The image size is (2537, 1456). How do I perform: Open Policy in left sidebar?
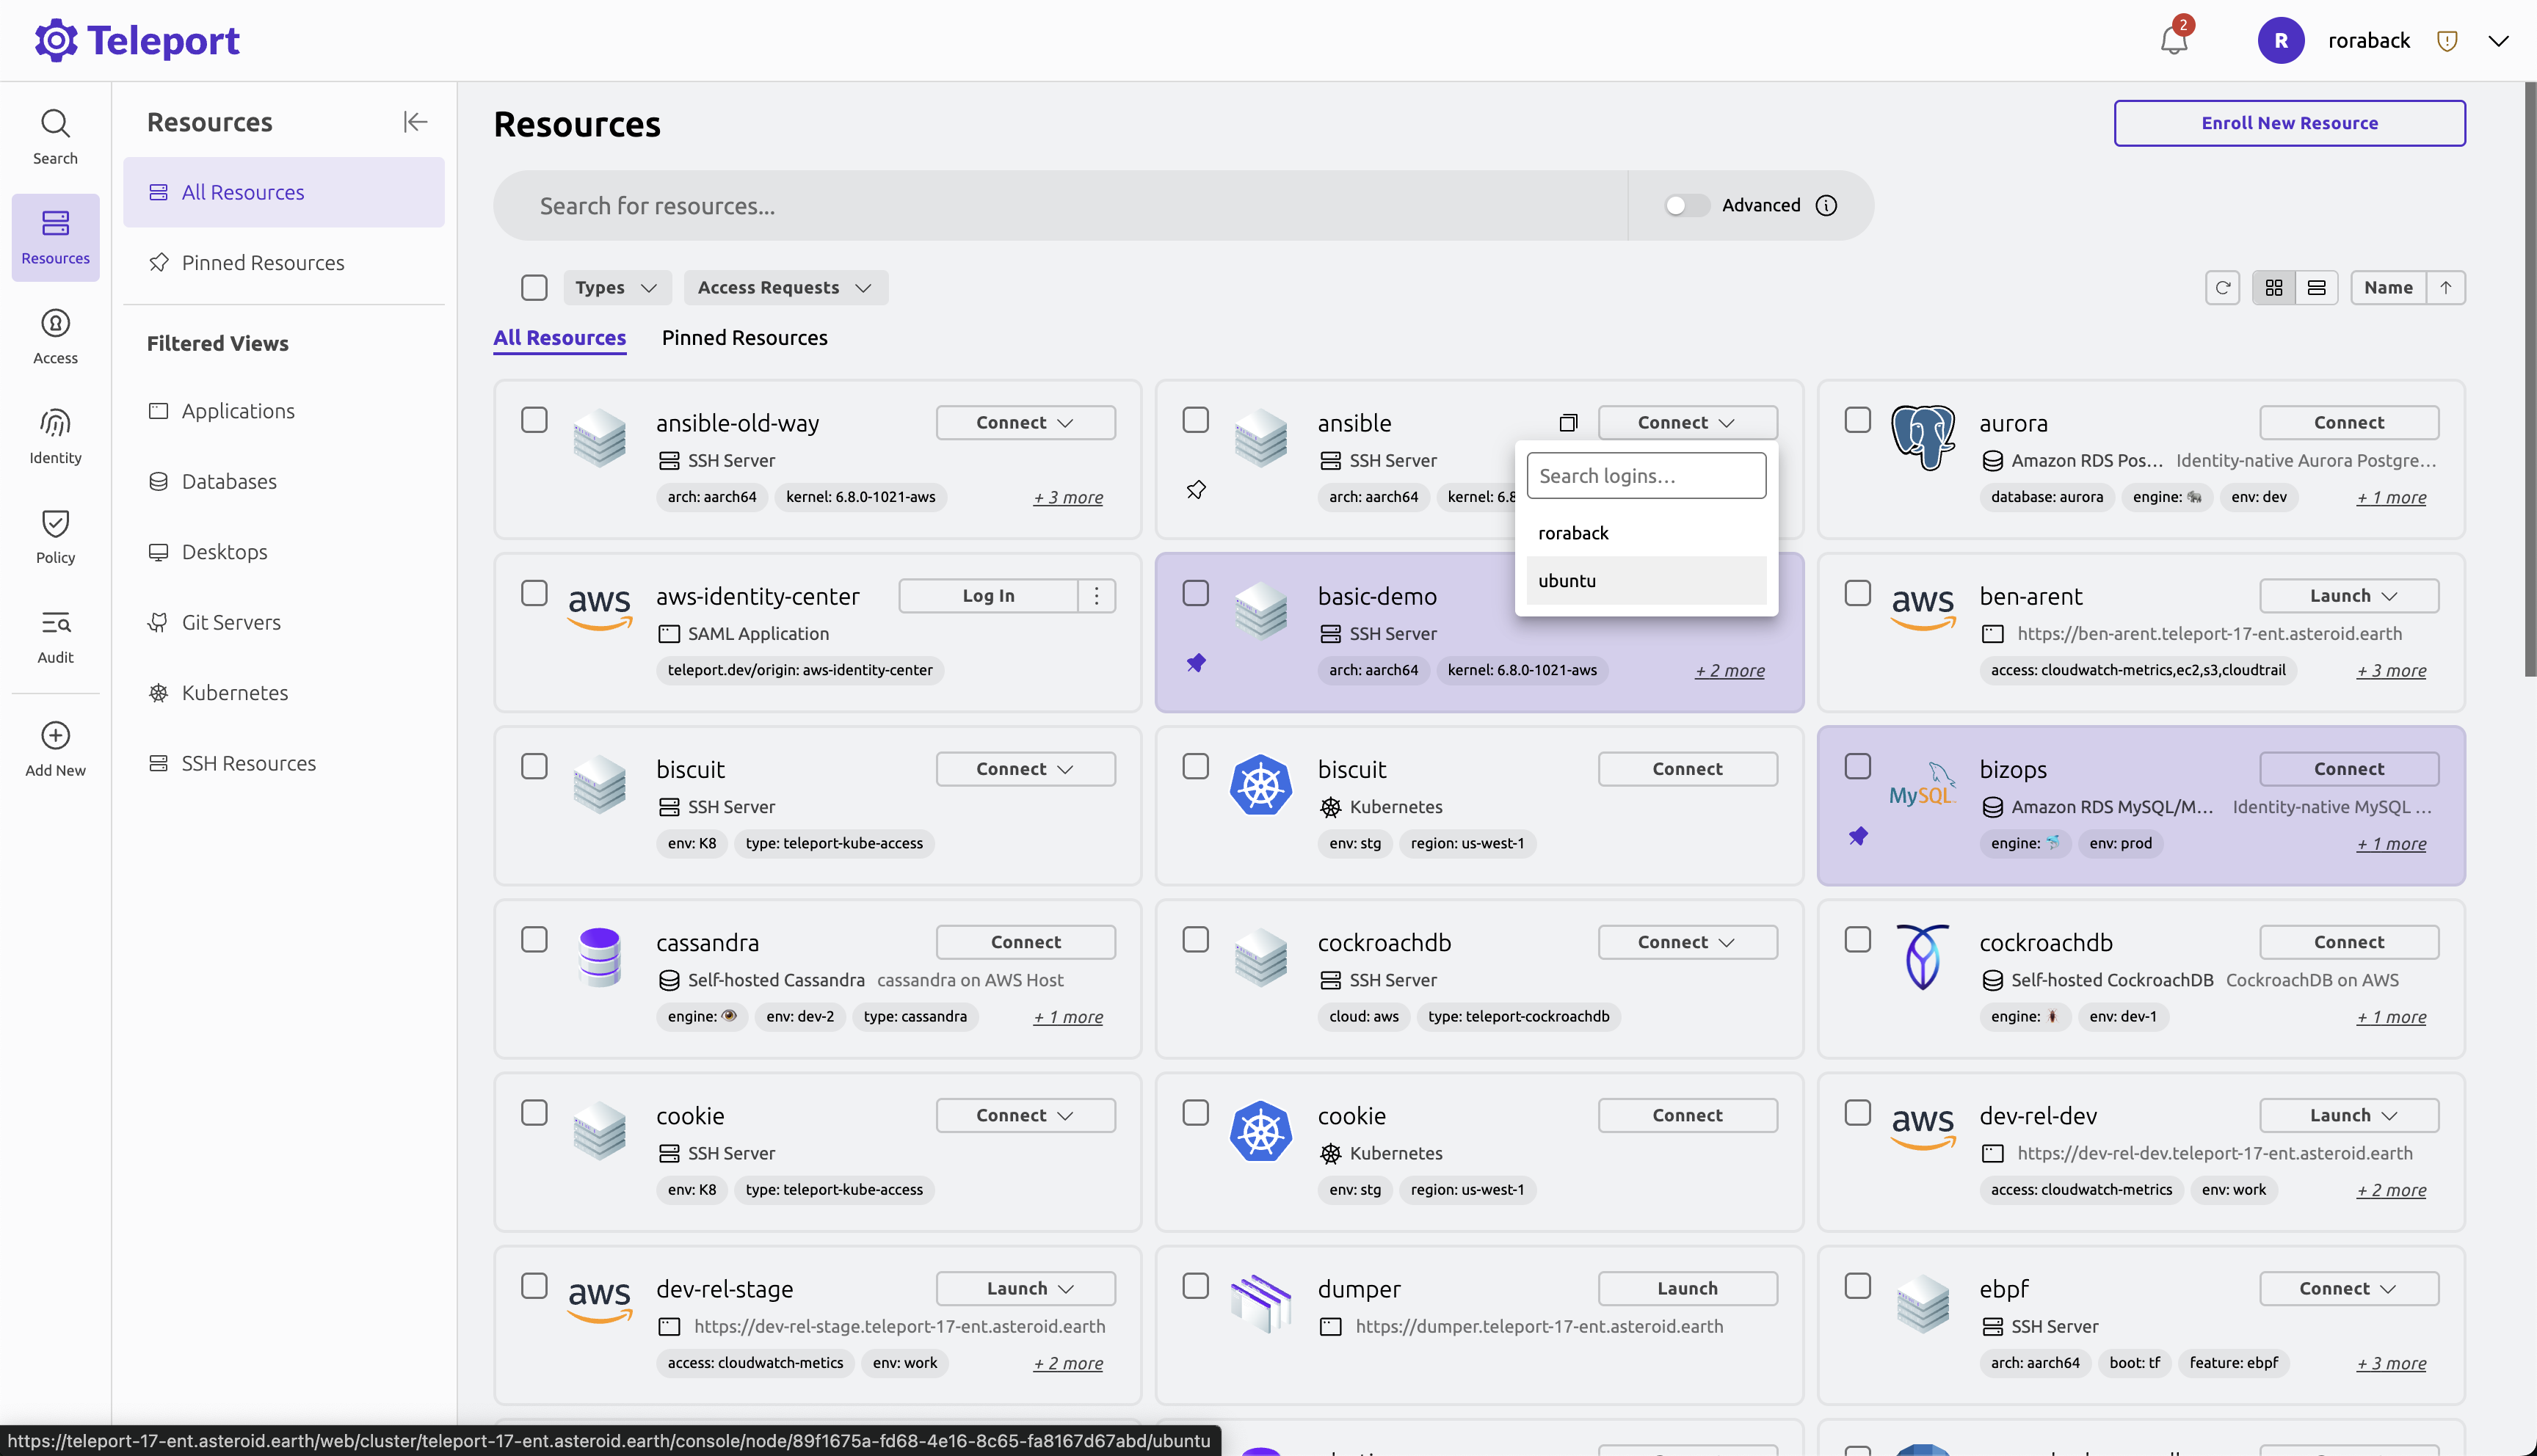(x=55, y=536)
